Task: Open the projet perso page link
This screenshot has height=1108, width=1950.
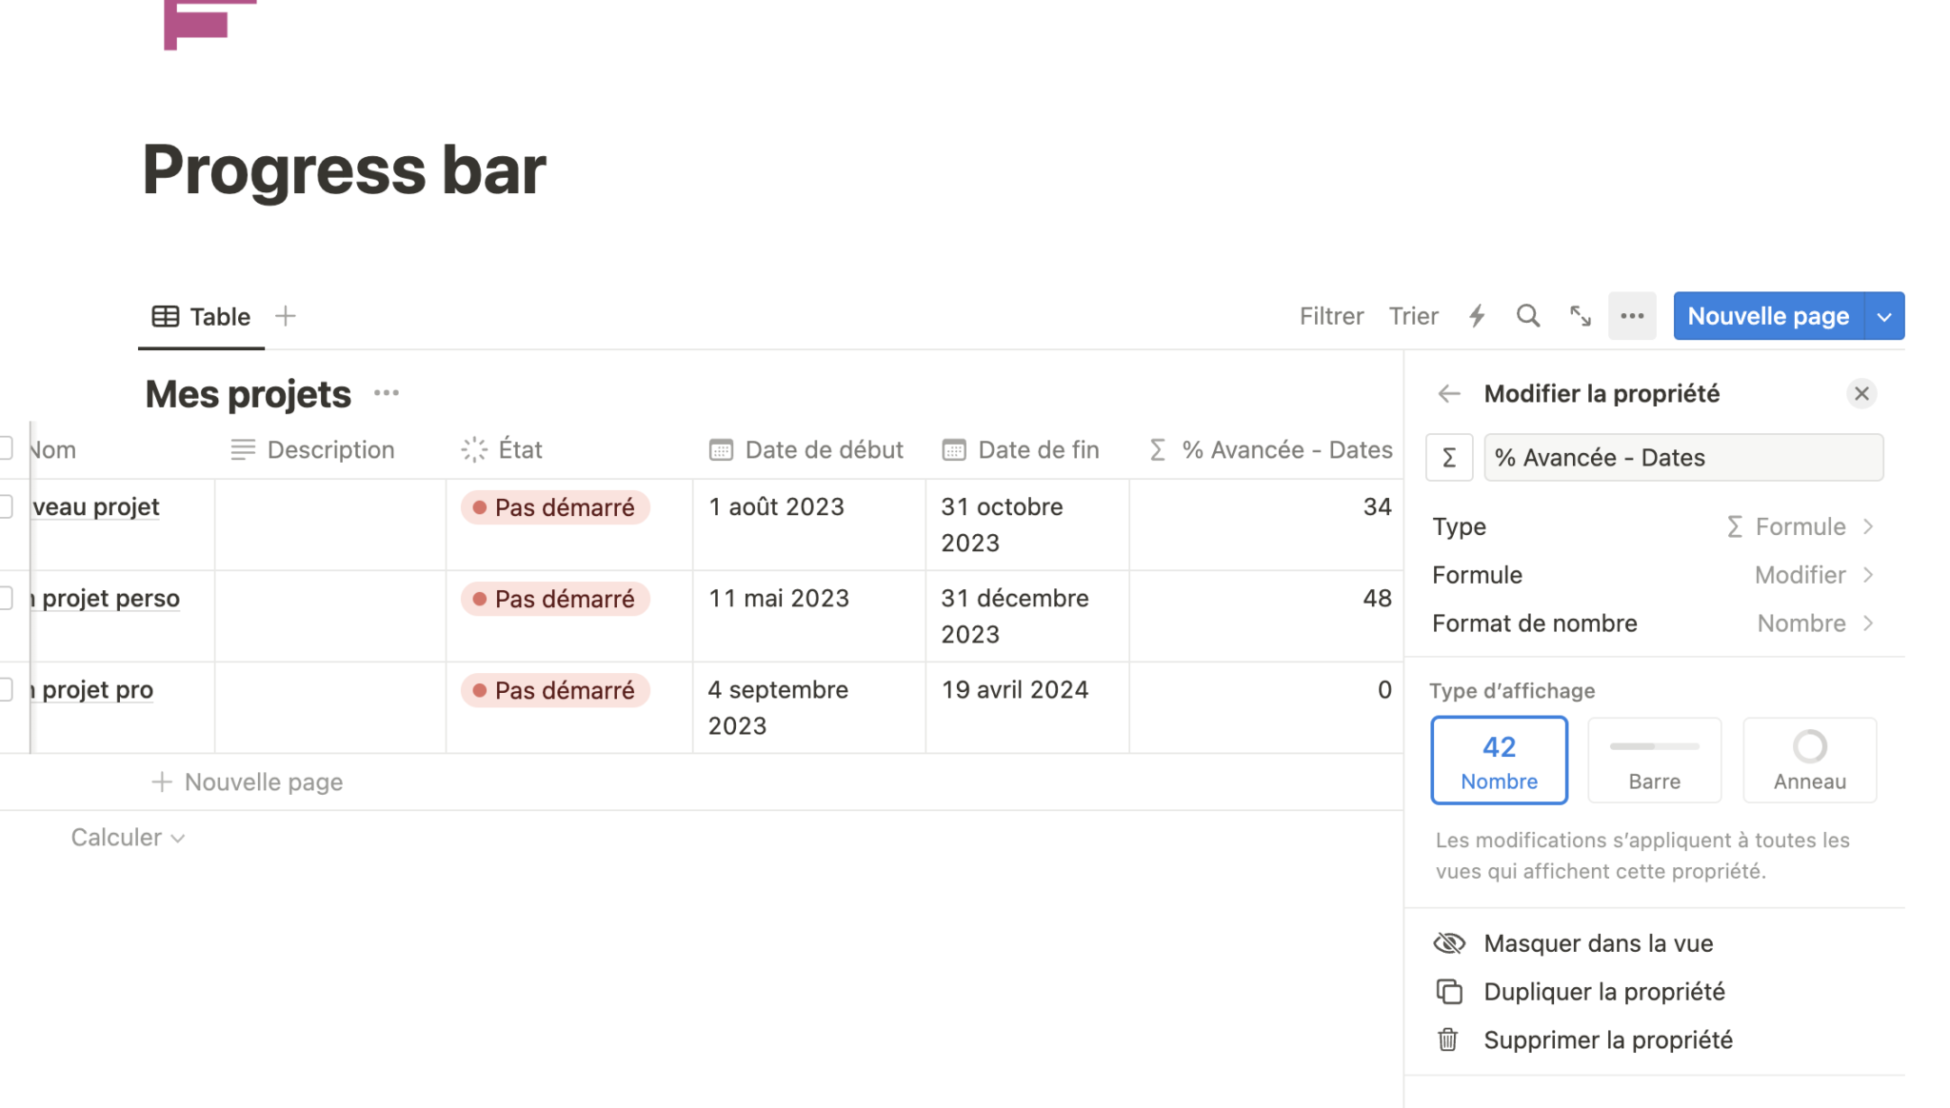Action: coord(105,598)
